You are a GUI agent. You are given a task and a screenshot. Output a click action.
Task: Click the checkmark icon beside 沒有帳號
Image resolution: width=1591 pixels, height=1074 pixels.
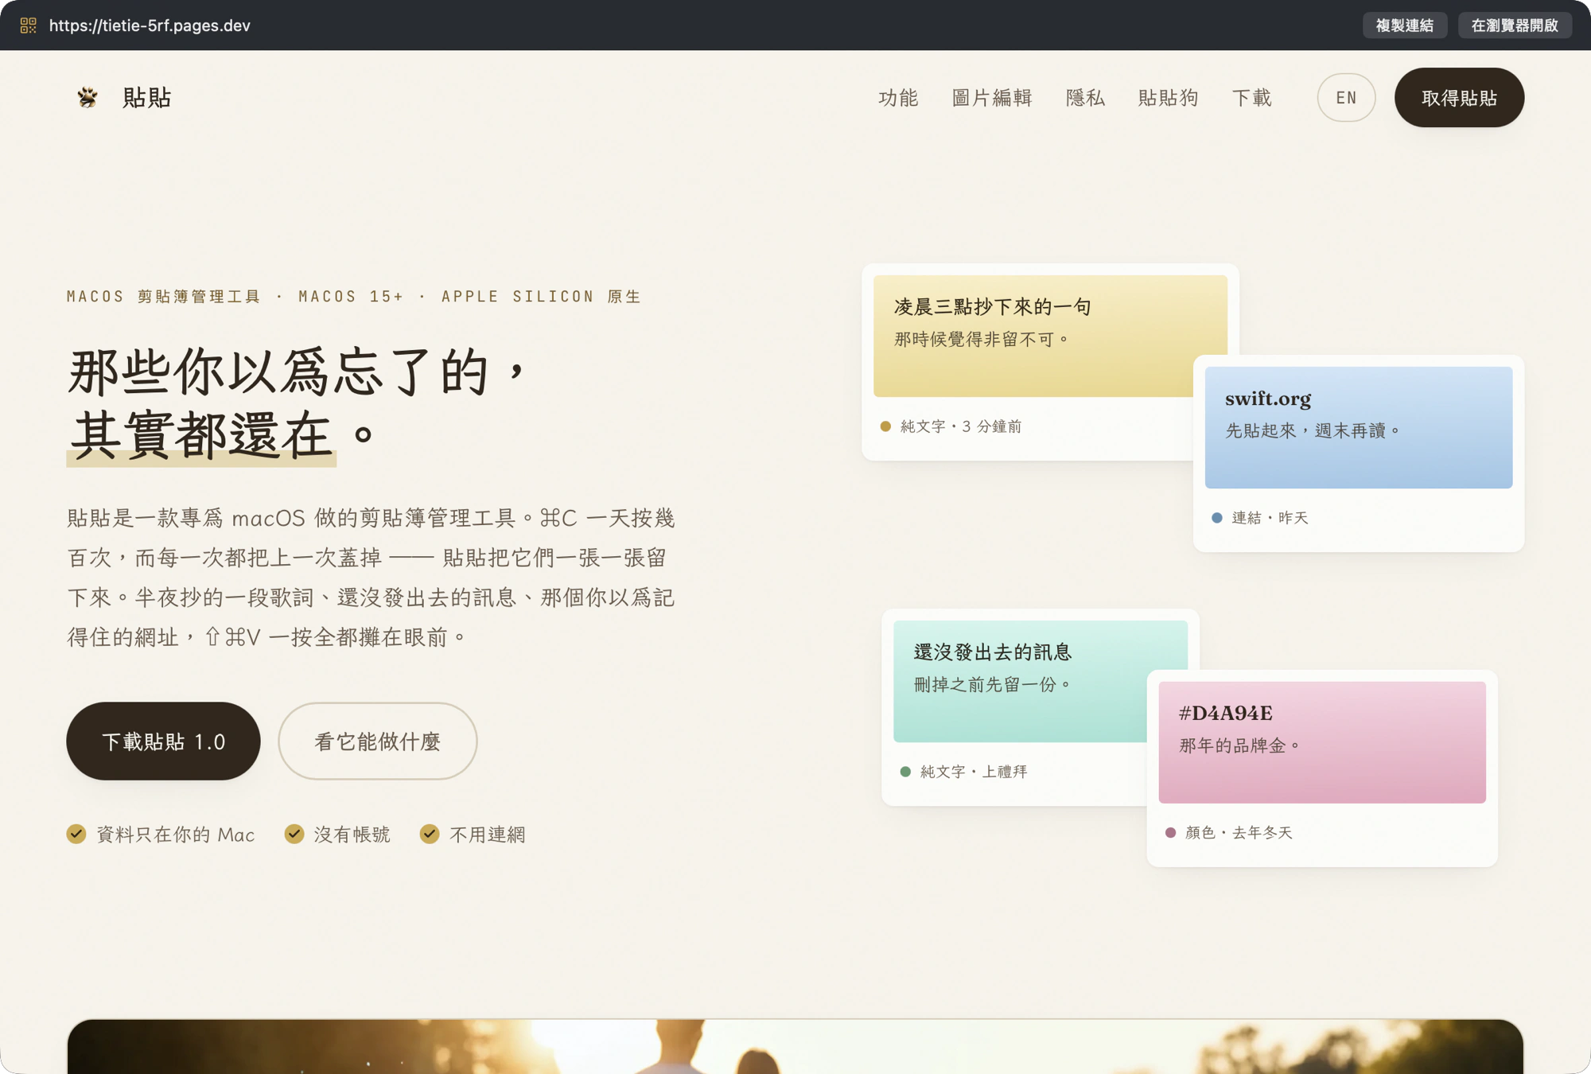pyautogui.click(x=294, y=834)
